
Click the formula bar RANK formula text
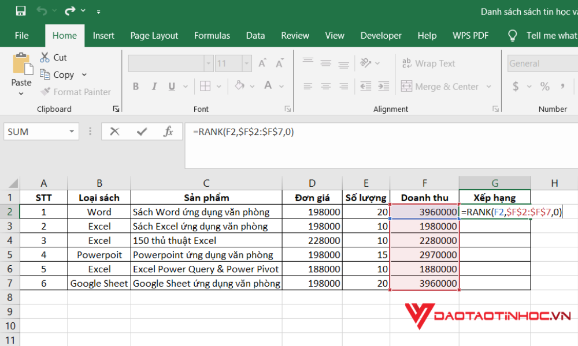point(243,131)
